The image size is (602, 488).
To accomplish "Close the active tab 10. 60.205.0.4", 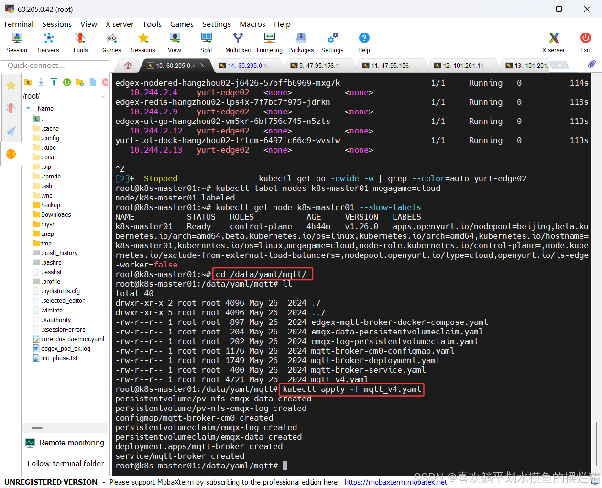I will (202, 65).
